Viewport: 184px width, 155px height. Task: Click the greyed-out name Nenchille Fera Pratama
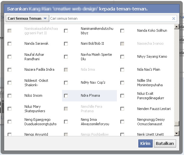(92, 109)
